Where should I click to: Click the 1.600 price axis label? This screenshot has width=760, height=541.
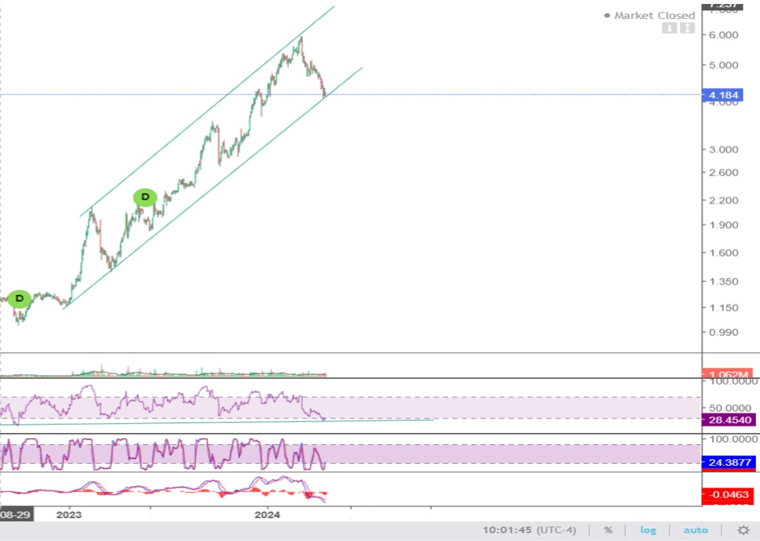tap(724, 252)
